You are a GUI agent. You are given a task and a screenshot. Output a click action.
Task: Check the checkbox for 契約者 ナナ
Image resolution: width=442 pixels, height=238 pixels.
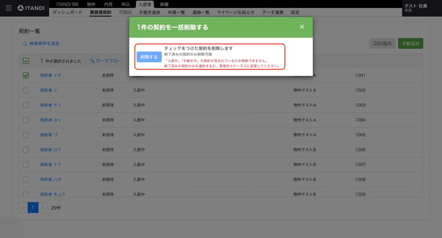[x=26, y=164]
